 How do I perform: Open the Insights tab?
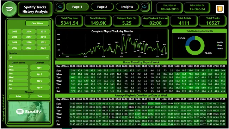pos(127,7)
